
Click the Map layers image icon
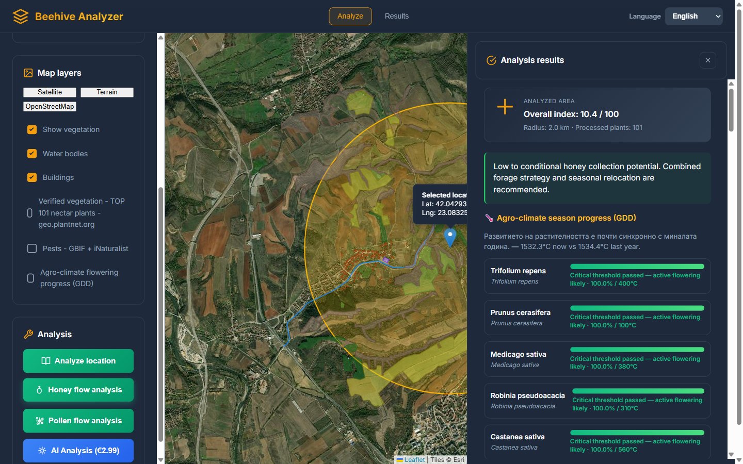point(28,73)
